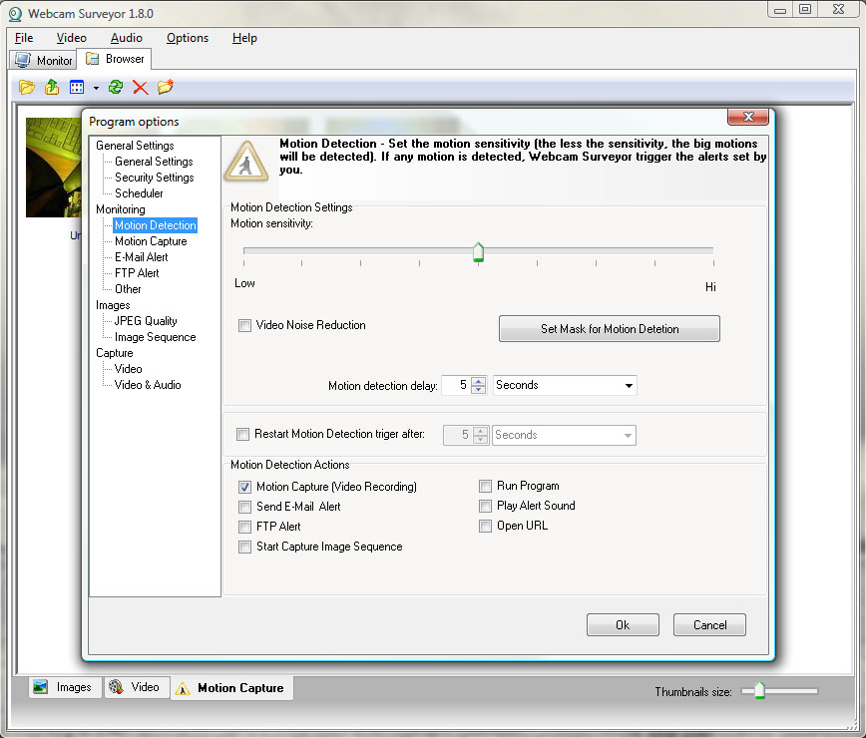Click the Motion Detection warning icon
866x738 pixels.
pos(246,162)
